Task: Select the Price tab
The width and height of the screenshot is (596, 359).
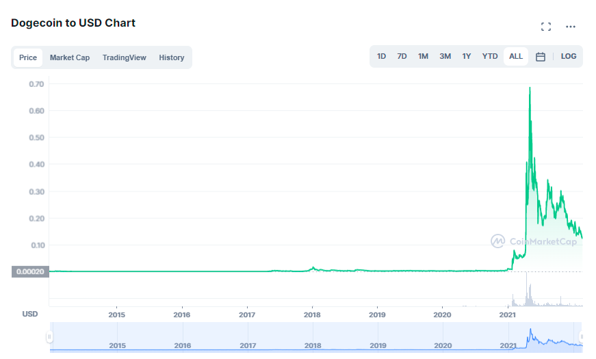Action: point(28,57)
